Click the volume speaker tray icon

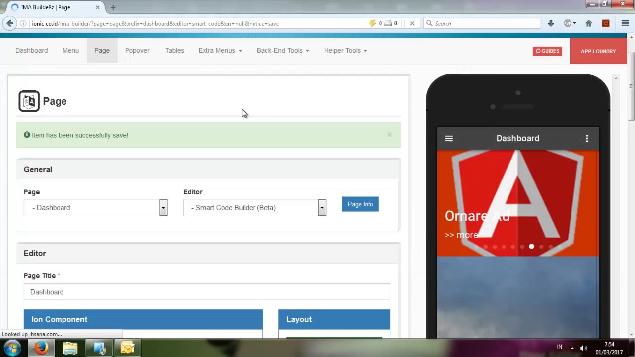pos(584,348)
